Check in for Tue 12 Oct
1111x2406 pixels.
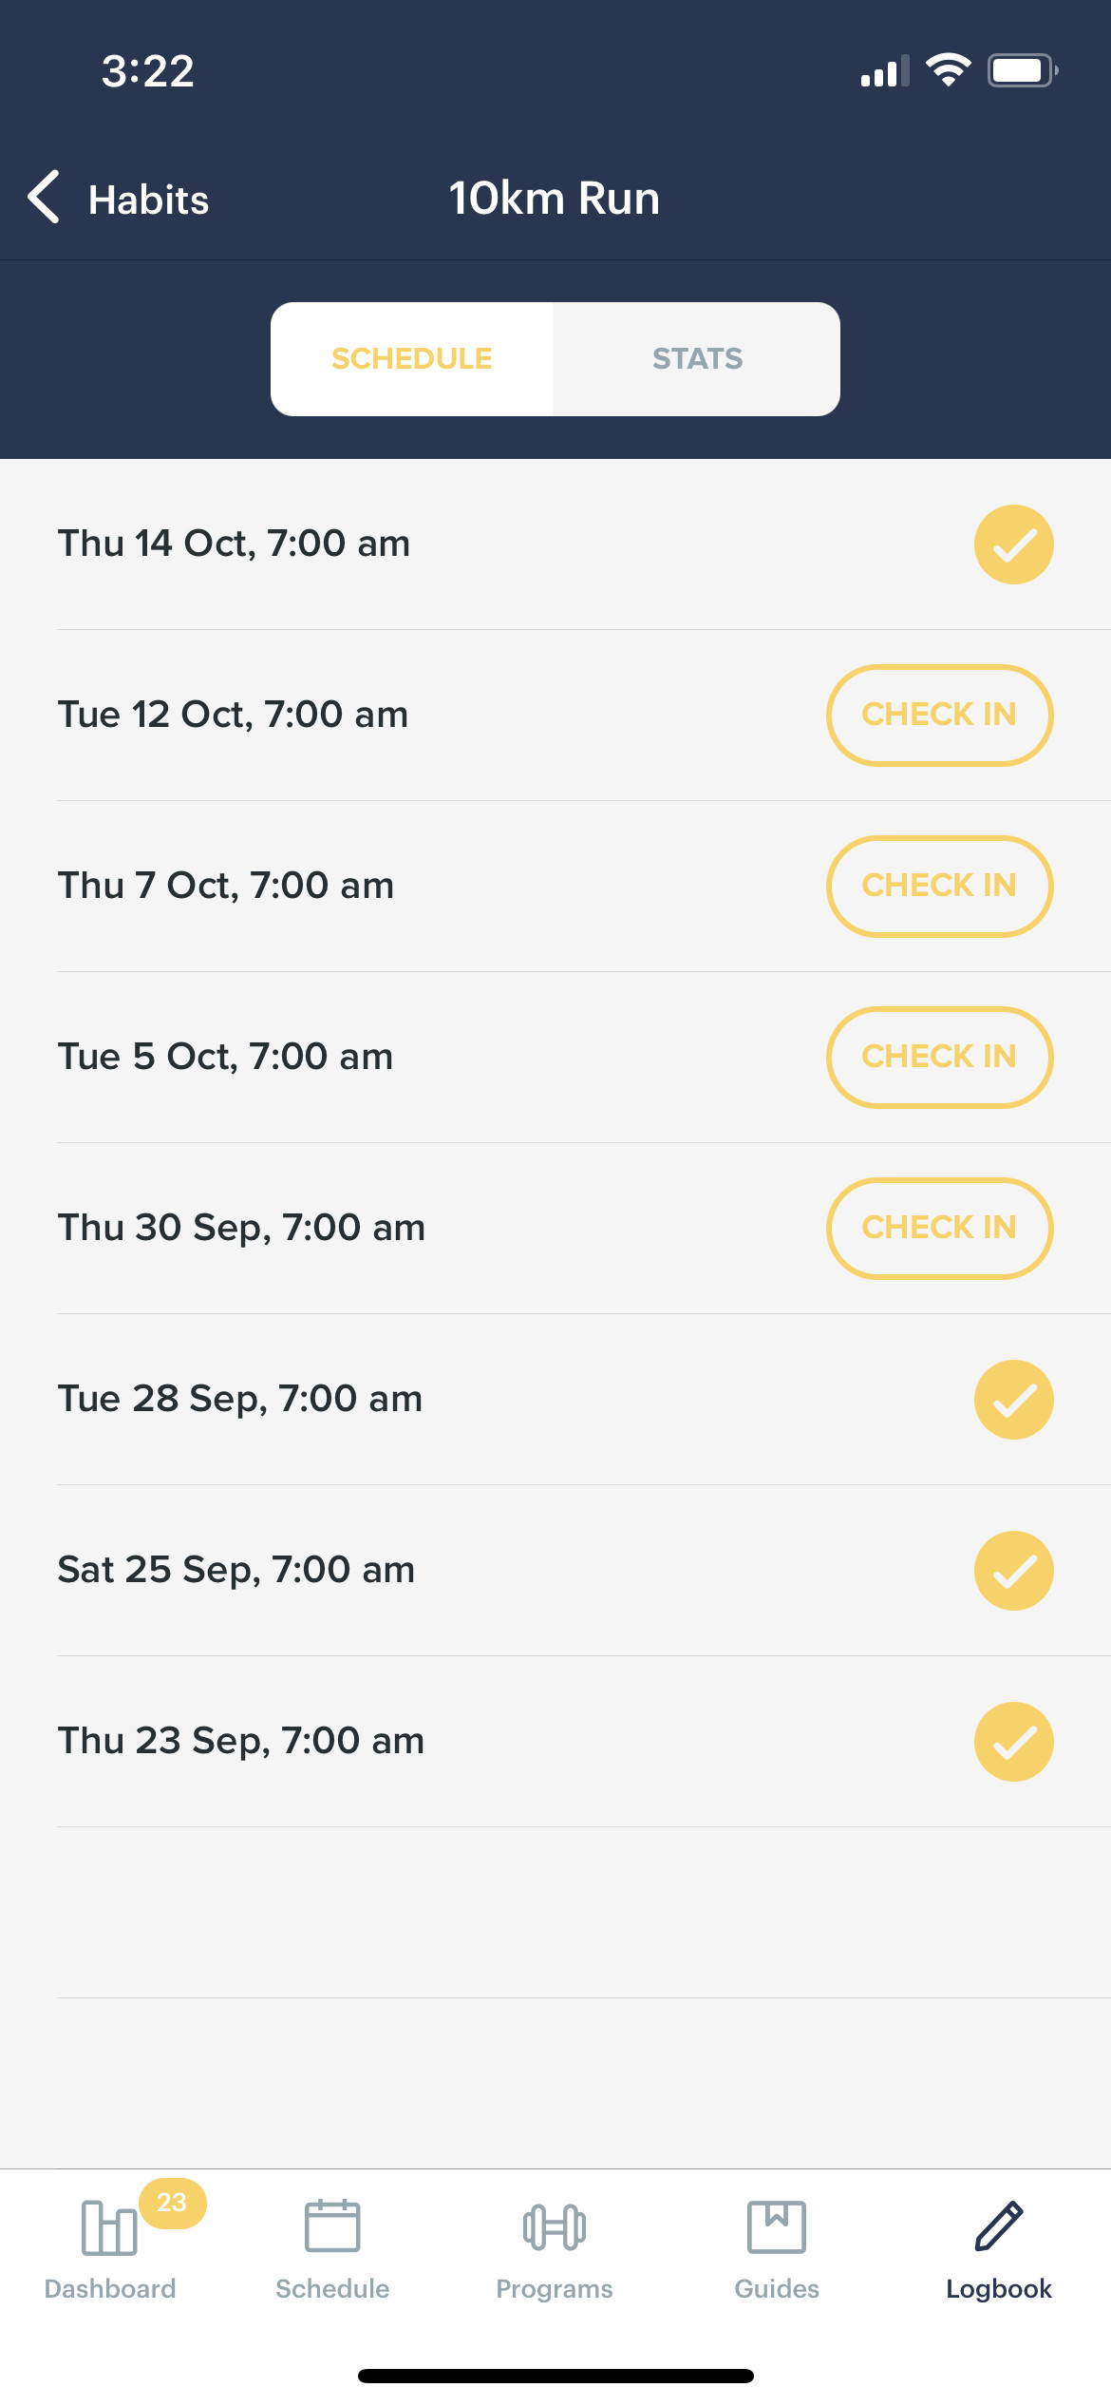pyautogui.click(x=939, y=716)
